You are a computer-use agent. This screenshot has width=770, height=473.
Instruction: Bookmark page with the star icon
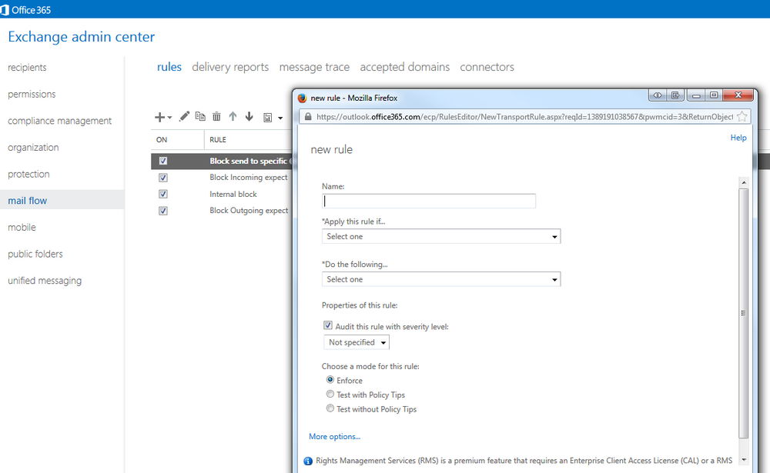click(x=742, y=116)
